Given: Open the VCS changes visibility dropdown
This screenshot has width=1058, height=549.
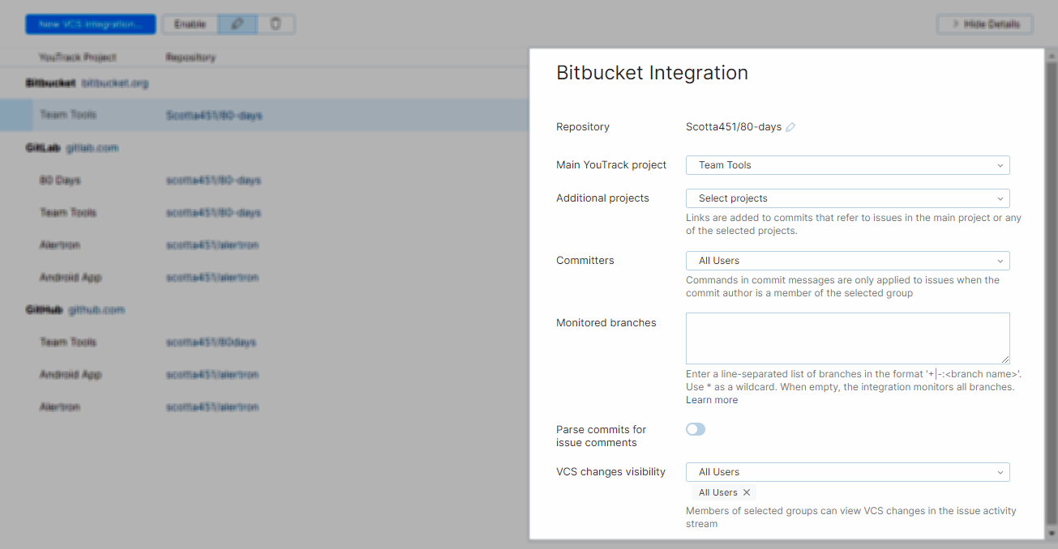Looking at the screenshot, I should pos(846,471).
